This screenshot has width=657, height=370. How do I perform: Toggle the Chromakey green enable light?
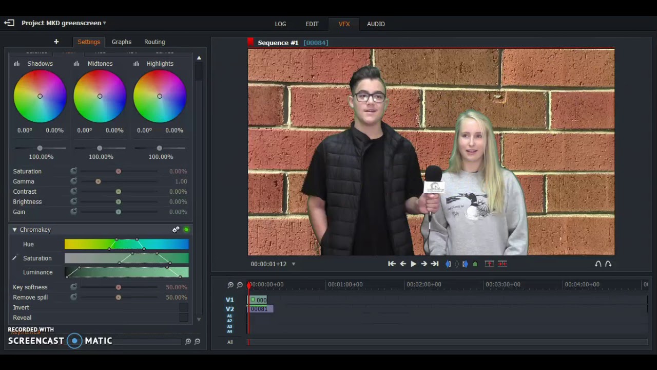186,230
